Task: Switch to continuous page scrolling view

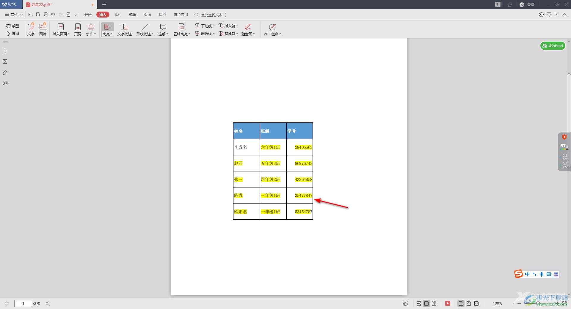Action: [x=419, y=303]
